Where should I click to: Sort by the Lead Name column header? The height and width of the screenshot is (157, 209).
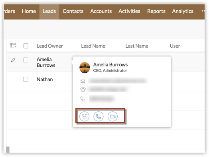(x=93, y=46)
